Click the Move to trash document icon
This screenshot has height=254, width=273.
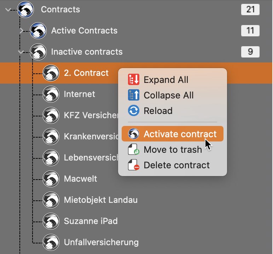click(x=134, y=149)
